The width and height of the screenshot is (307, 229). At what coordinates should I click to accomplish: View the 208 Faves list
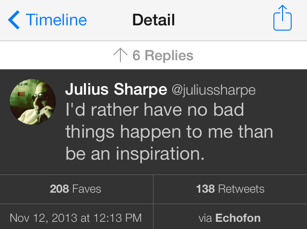tap(76, 189)
